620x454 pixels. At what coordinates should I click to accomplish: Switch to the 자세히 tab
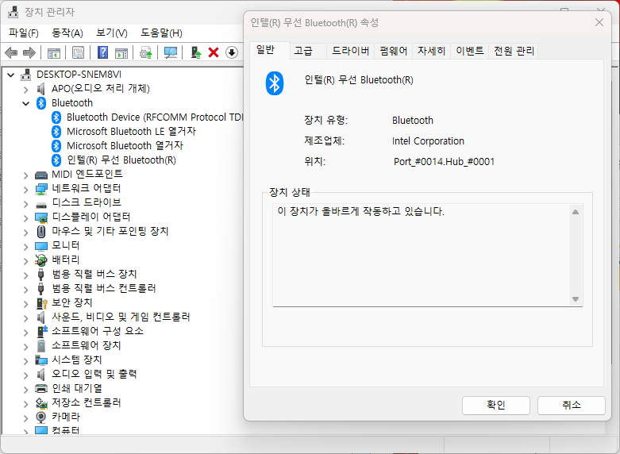(x=431, y=51)
